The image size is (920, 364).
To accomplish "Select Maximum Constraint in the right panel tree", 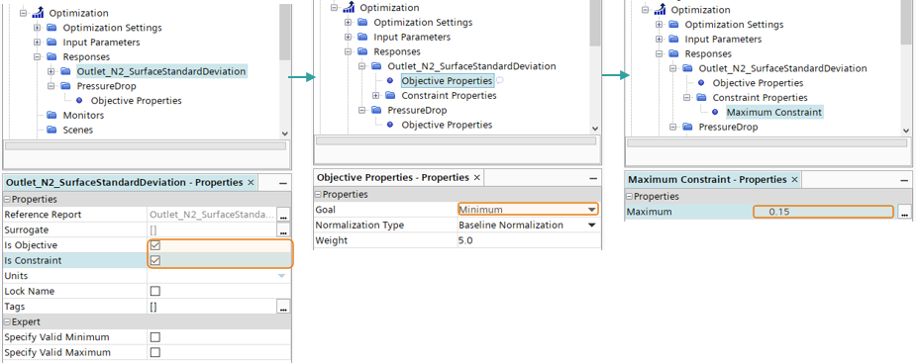I will 774,112.
